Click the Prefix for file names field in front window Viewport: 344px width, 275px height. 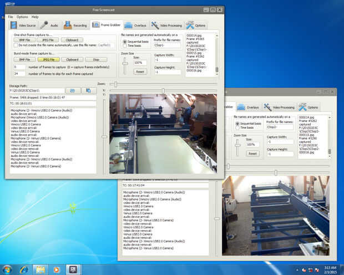168,45
